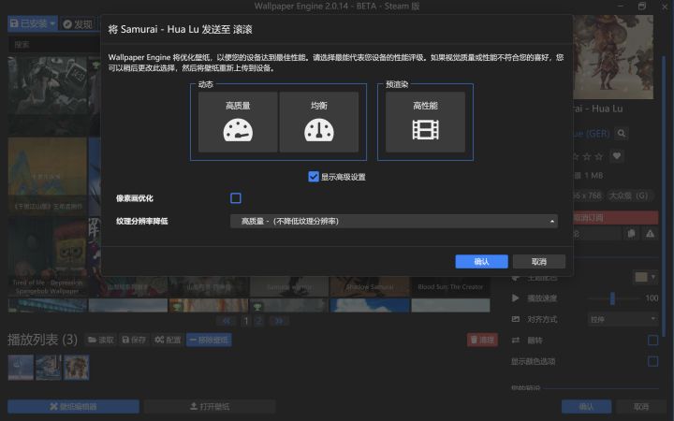674x421 pixels.
Task: Focus the 搜索 field in main window
Action: coord(53,45)
